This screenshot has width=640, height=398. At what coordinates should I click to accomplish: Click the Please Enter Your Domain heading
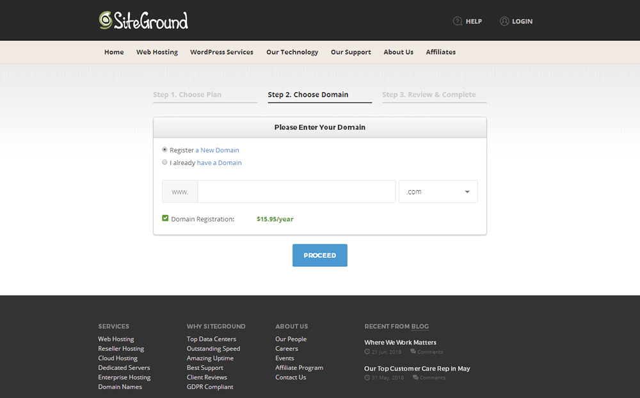(320, 127)
